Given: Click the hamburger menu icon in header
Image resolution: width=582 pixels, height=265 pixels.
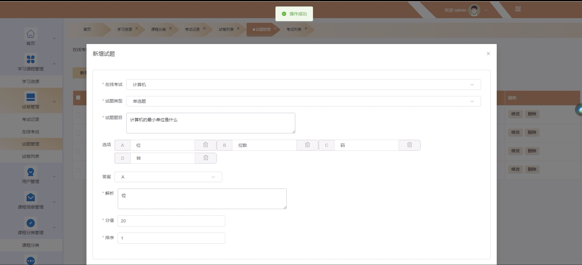Looking at the screenshot, I should click(x=518, y=9).
